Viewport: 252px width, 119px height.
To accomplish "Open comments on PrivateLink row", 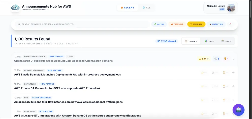I will click(x=214, y=86).
